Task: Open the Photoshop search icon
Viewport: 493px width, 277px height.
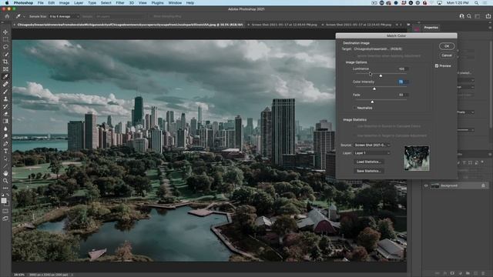Action: pos(469,16)
